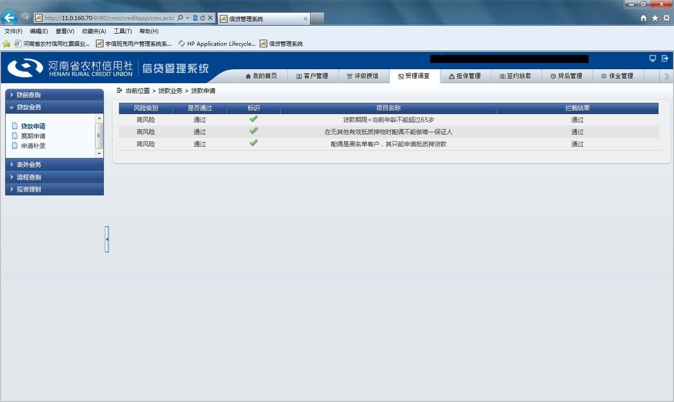
Task: Click the Henan Rural Credit Union logo
Action: coord(70,68)
